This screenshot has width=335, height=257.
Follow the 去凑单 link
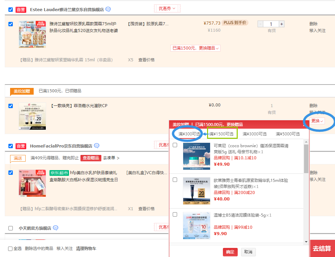pyautogui.click(x=111, y=158)
